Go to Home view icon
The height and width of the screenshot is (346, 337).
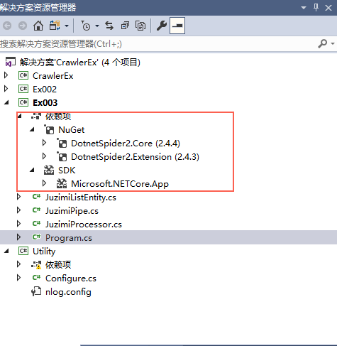(38, 26)
